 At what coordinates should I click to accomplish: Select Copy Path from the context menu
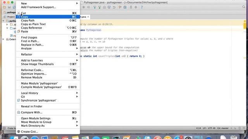point(48,20)
